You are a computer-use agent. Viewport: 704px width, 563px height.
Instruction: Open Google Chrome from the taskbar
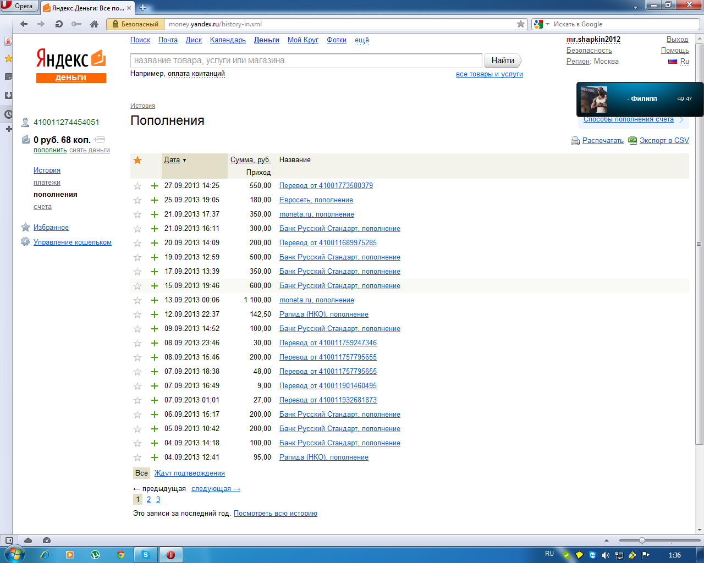(120, 555)
